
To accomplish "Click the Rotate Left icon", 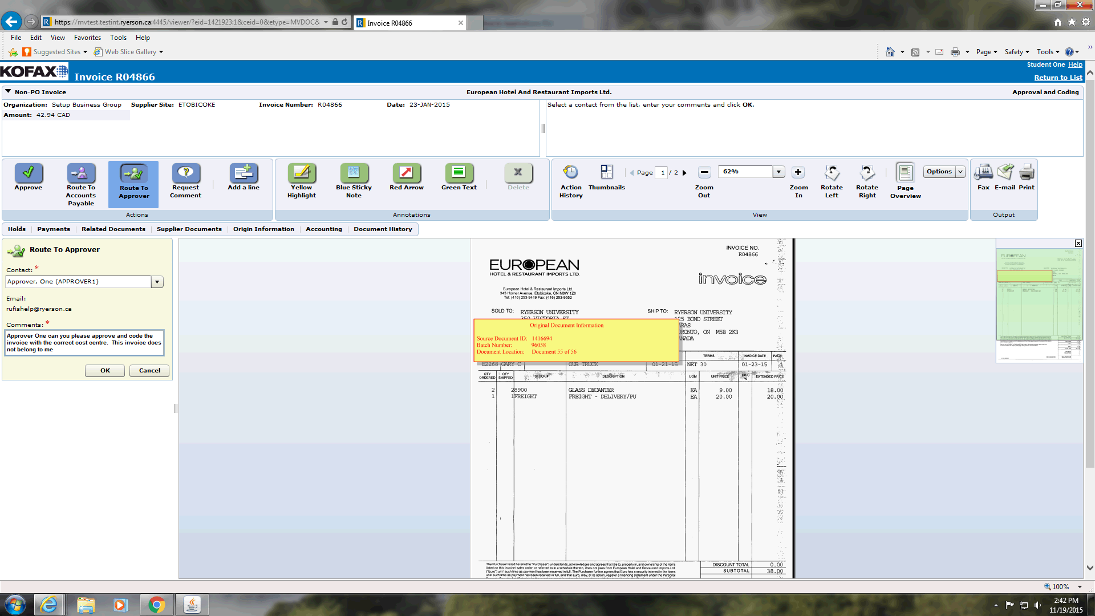I will point(832,172).
